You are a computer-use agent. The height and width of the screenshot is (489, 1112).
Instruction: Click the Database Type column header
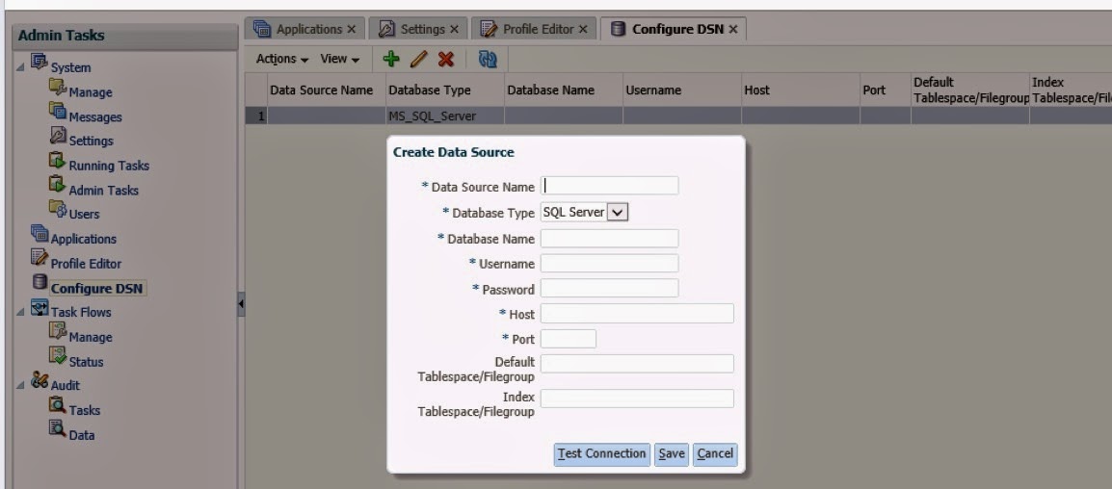tap(444, 90)
